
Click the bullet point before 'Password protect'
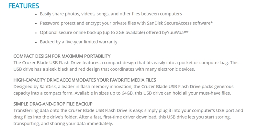pyautogui.click(x=36, y=24)
